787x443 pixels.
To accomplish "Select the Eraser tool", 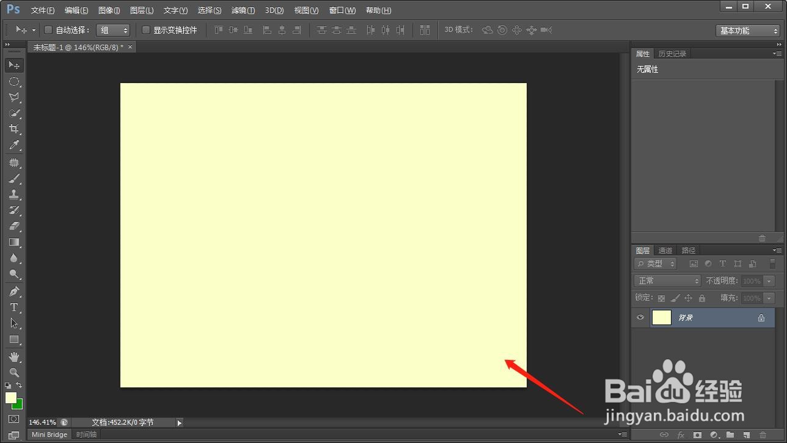I will [14, 227].
